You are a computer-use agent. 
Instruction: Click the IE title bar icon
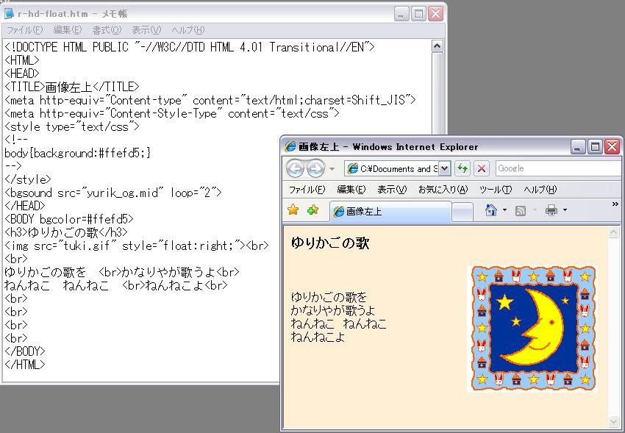tap(290, 146)
